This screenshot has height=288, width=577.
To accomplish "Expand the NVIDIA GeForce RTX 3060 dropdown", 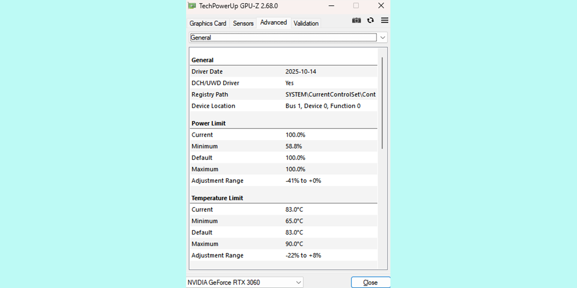I will 245,282.
